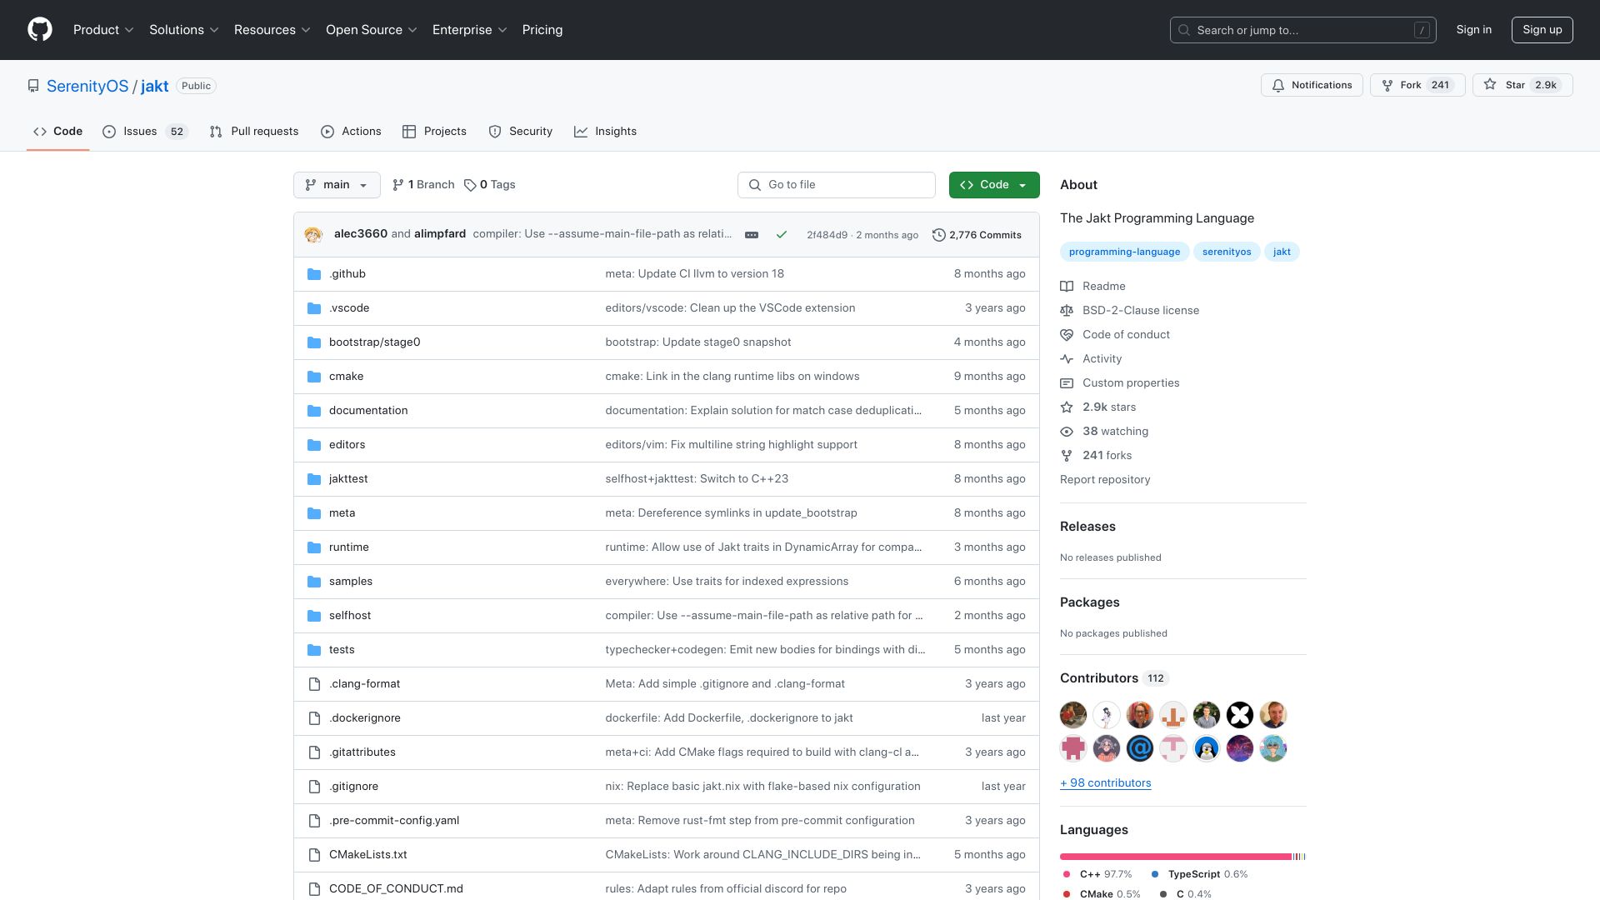
Task: Switch to the Pull requests tab
Action: coord(254,132)
